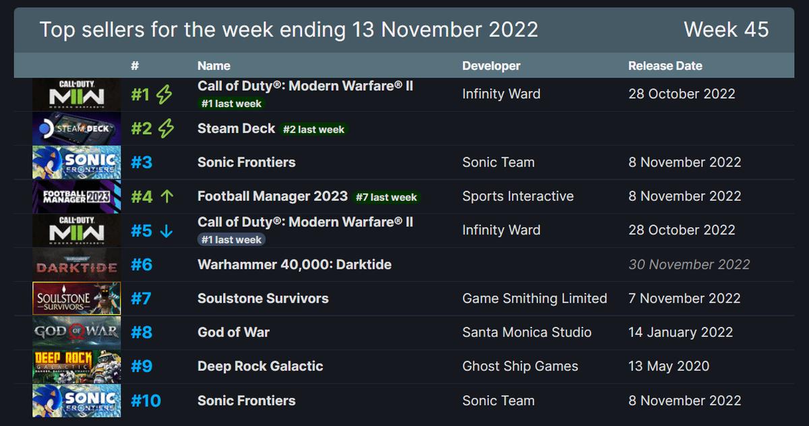This screenshot has height=426, width=809.
Task: Click the Sports Interactive developer link
Action: click(518, 197)
